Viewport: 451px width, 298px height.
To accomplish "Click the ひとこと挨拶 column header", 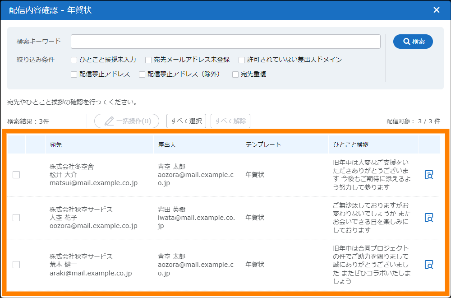I will pyautogui.click(x=350, y=144).
